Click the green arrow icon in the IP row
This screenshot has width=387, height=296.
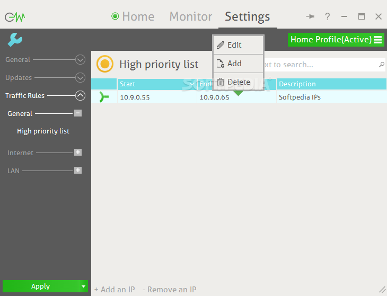click(104, 97)
